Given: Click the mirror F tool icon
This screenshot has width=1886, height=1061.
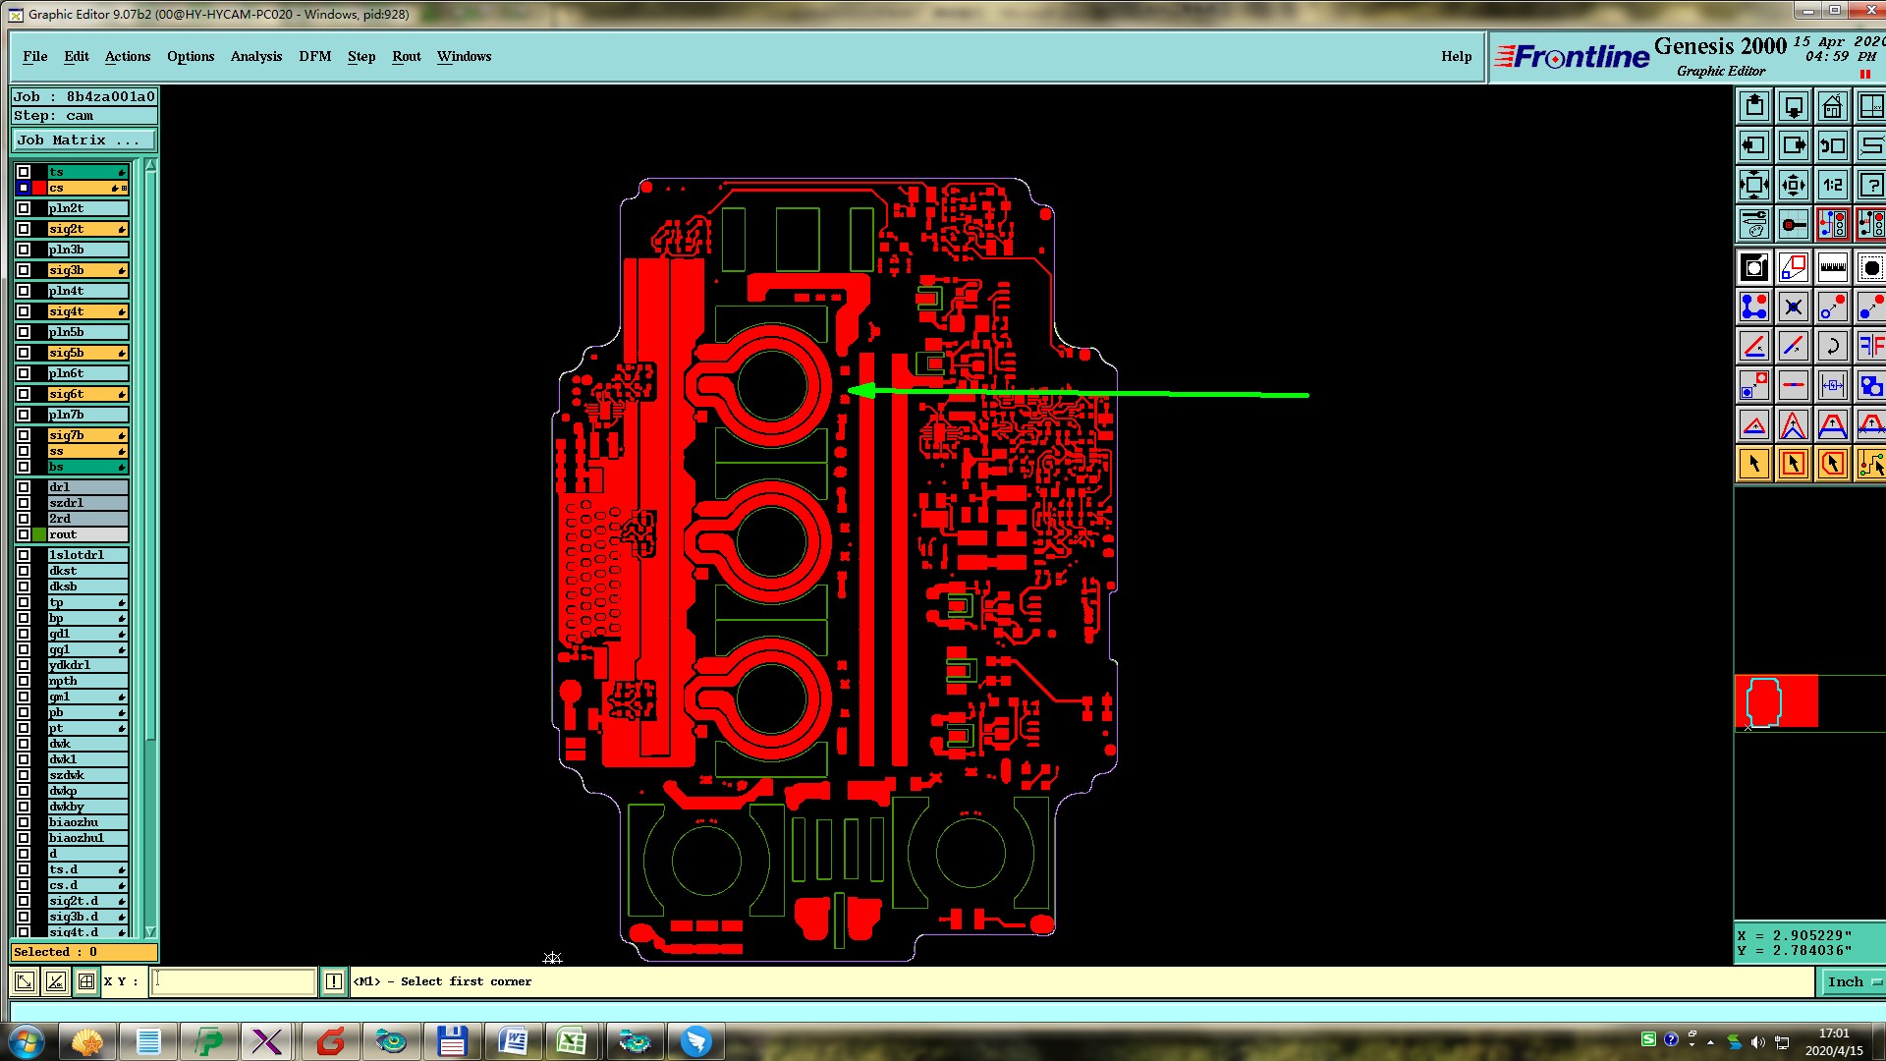Looking at the screenshot, I should 1870,346.
